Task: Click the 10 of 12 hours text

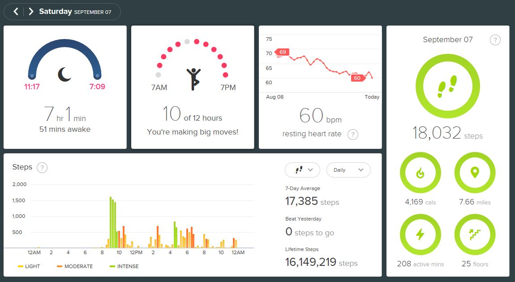Action: tap(193, 114)
